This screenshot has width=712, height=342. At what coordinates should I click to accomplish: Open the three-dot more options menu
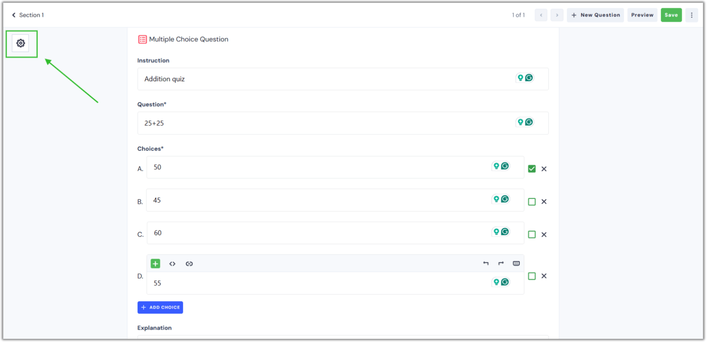pos(691,15)
